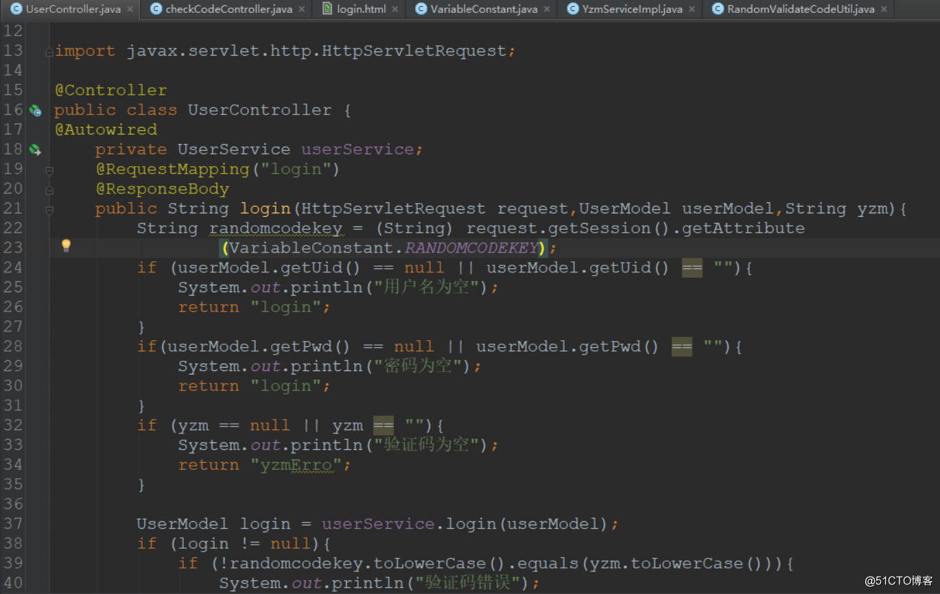Screen dimensions: 940x594
Task: Click the highlighted == on the getUid line
Action: click(692, 268)
